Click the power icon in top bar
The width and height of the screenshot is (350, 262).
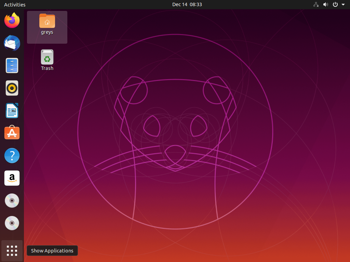(335, 4)
